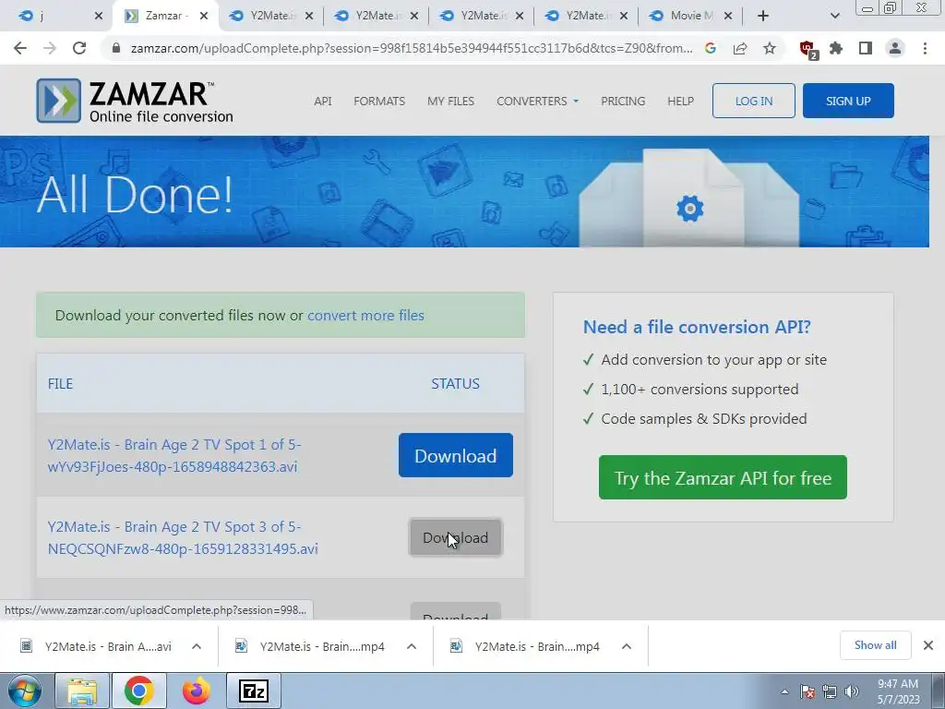Open the API nav link

click(322, 102)
